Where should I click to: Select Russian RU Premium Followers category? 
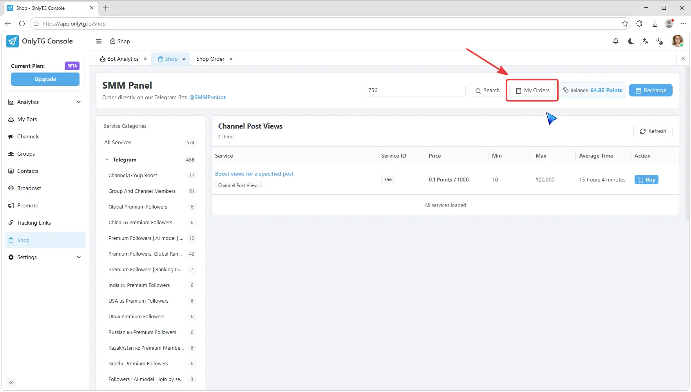[x=150, y=332]
